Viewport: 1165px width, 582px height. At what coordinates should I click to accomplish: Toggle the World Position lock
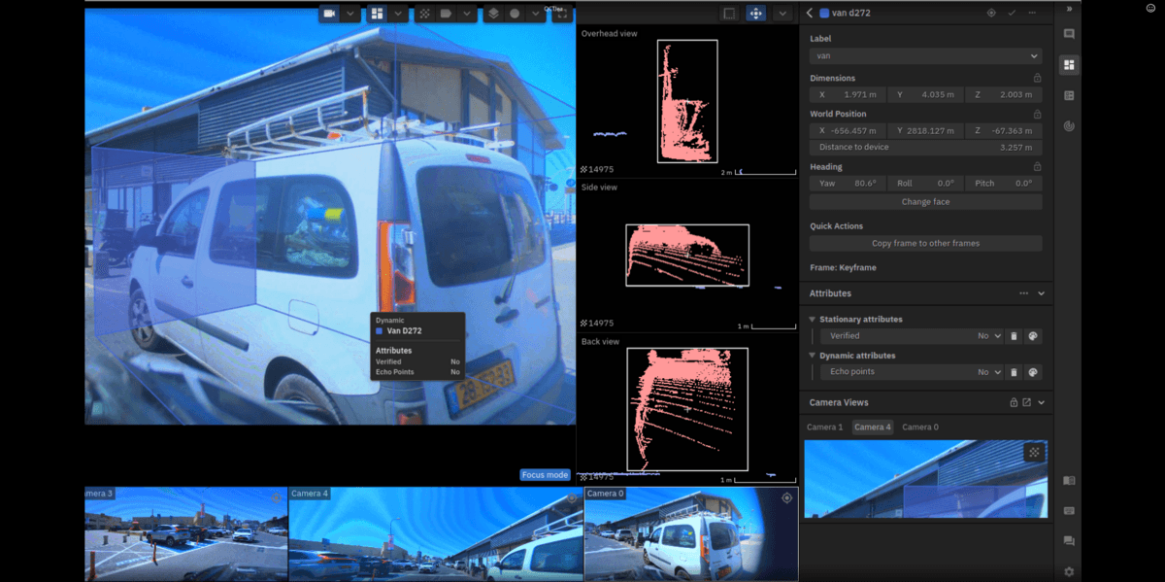[x=1037, y=114]
